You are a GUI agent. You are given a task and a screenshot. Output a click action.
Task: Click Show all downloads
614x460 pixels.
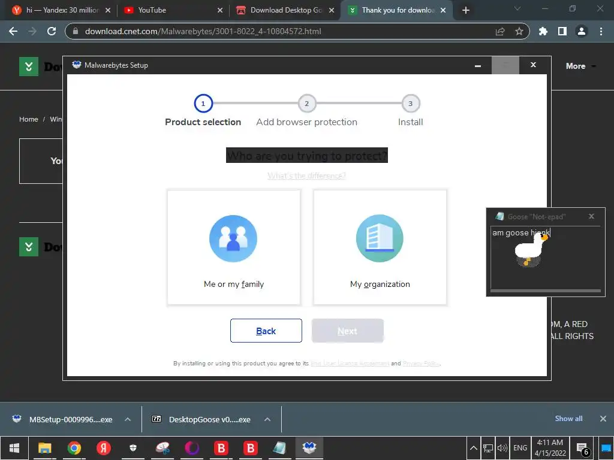click(x=568, y=419)
